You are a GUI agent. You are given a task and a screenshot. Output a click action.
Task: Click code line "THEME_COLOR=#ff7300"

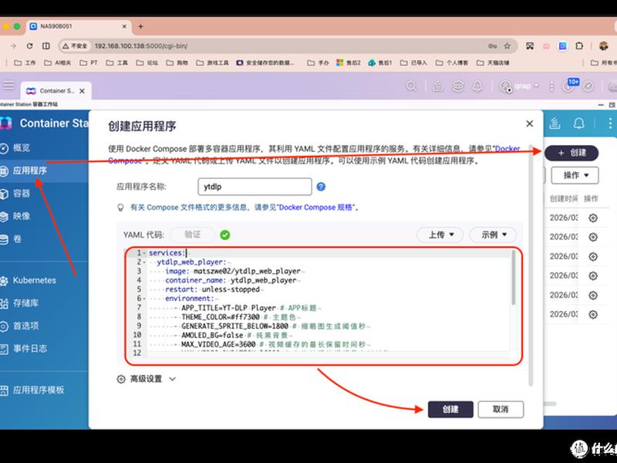pos(221,317)
